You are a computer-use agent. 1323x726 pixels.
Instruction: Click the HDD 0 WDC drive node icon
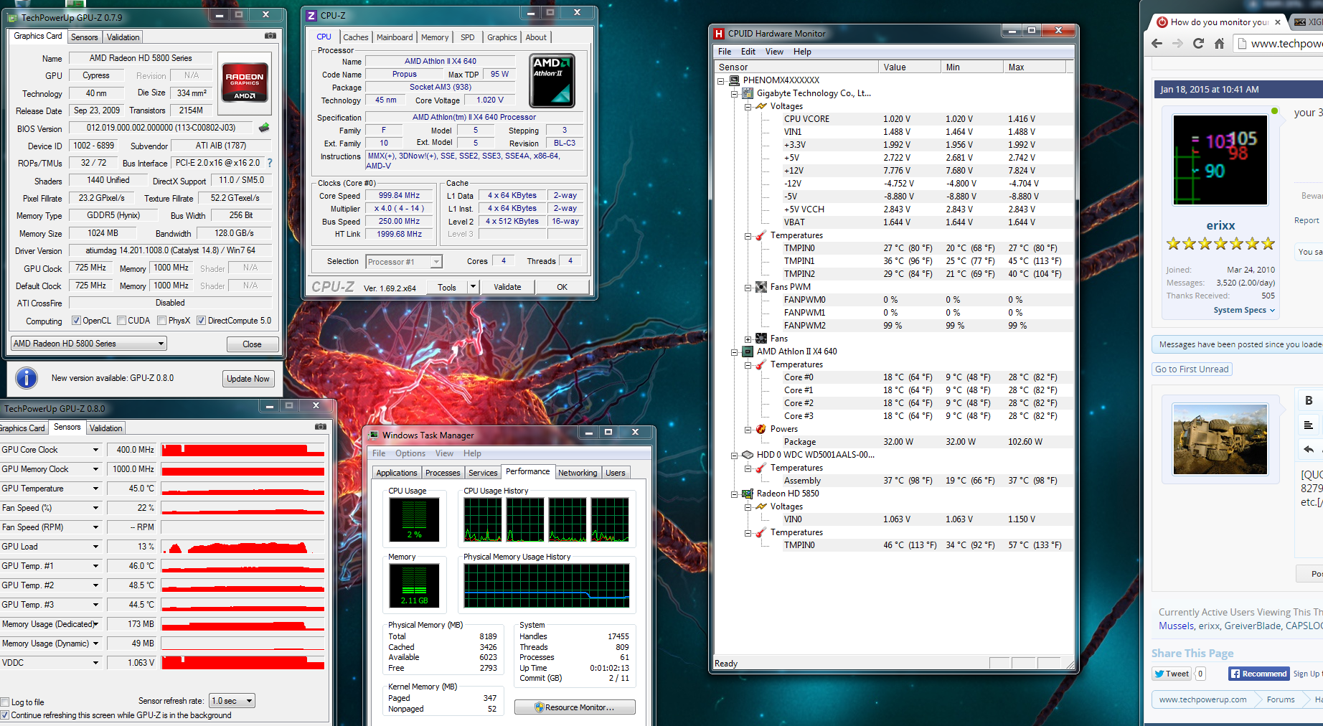pos(748,455)
